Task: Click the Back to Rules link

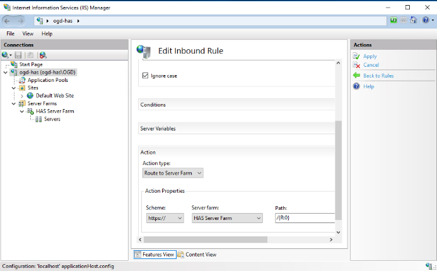Action: [x=378, y=76]
